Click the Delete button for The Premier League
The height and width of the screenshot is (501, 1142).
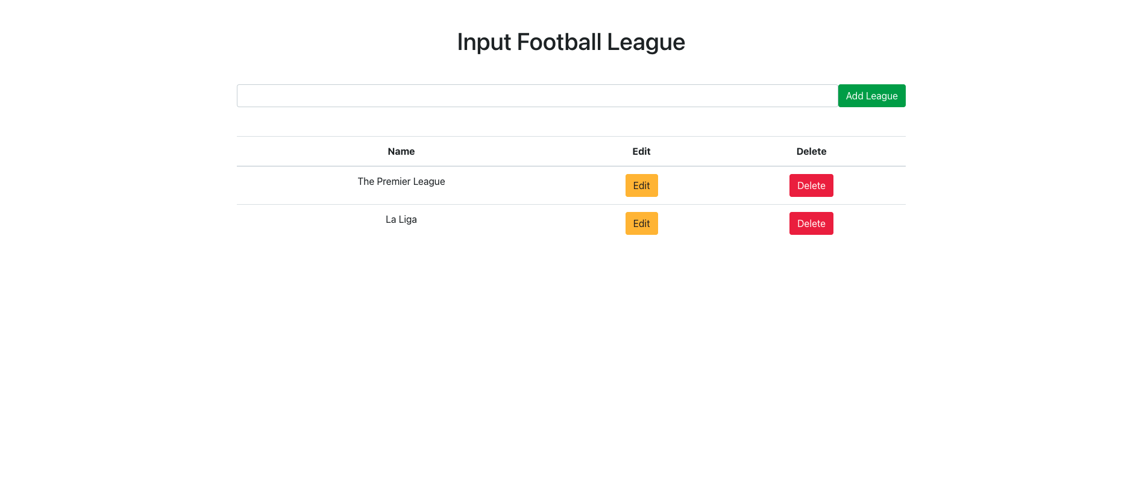[x=811, y=185]
